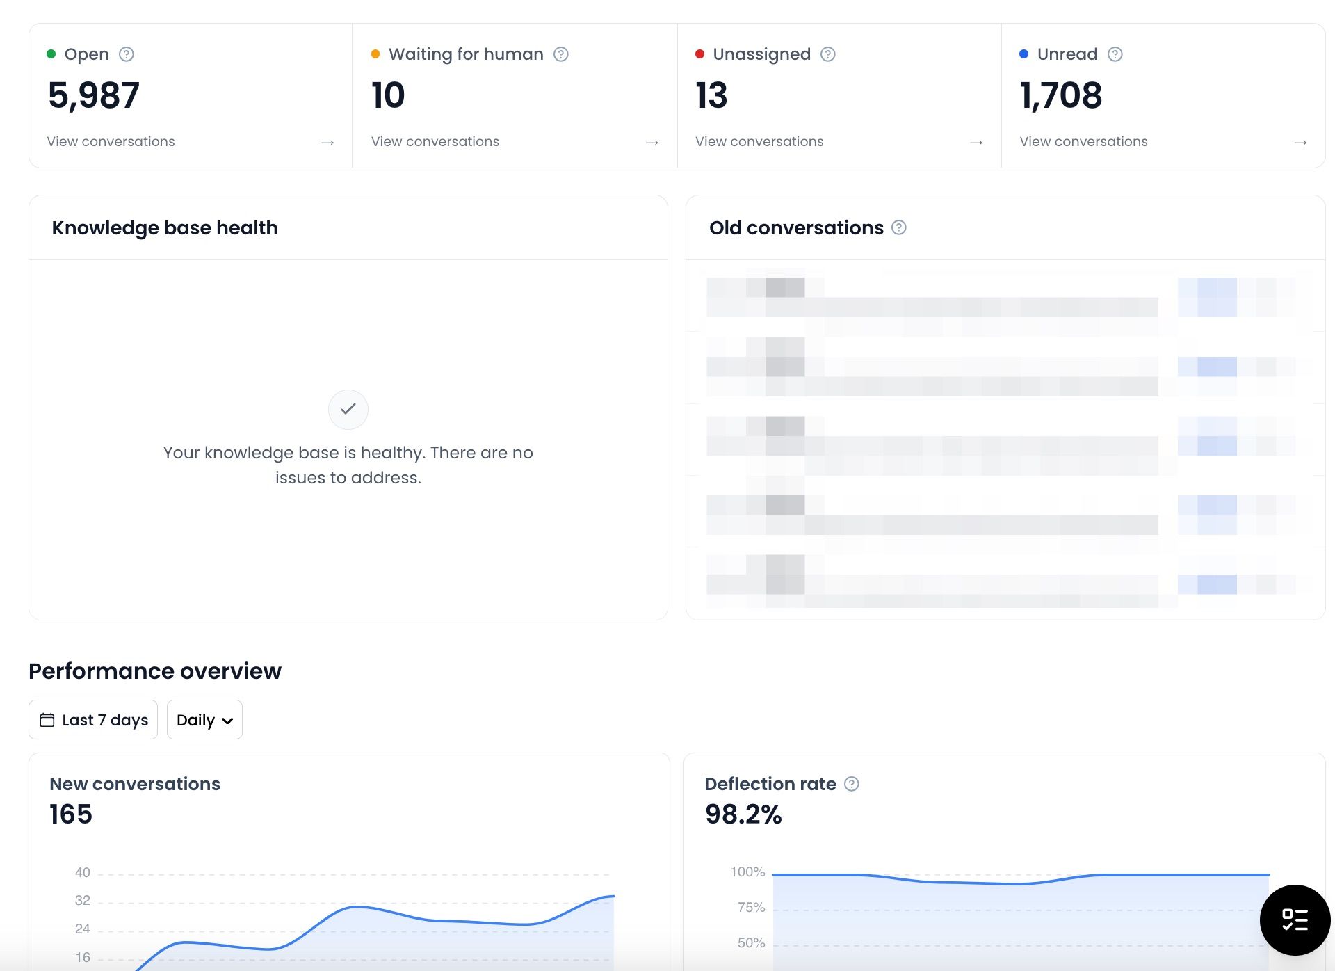1335x971 pixels.
Task: Click help icon next to Unread
Action: 1115,54
